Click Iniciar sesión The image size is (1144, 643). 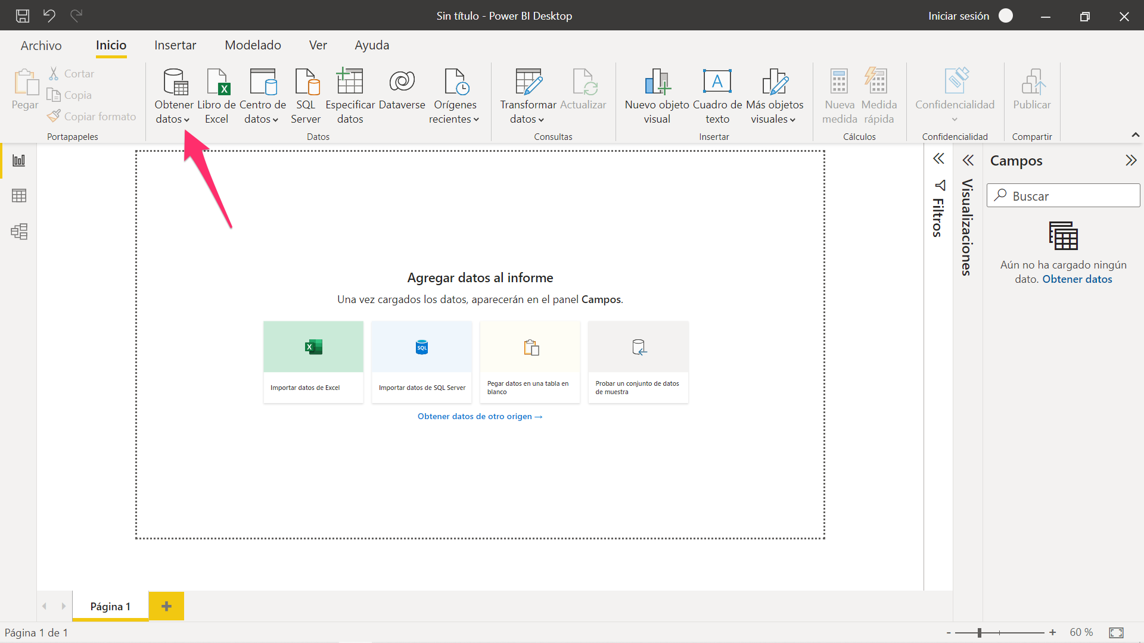click(x=959, y=16)
